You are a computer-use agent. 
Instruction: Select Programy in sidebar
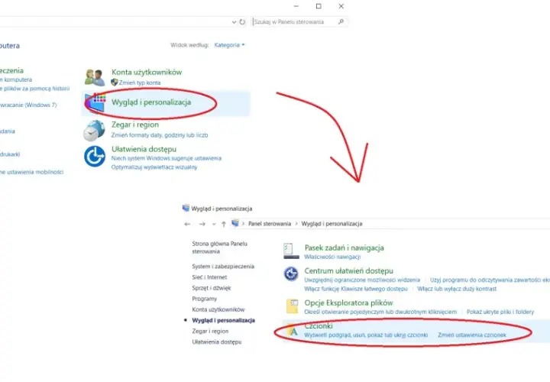(205, 299)
